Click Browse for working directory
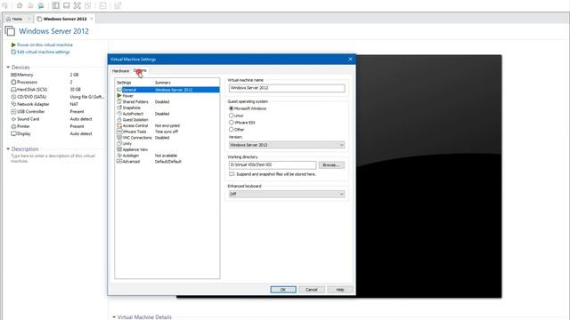This screenshot has width=570, height=320. click(x=331, y=165)
